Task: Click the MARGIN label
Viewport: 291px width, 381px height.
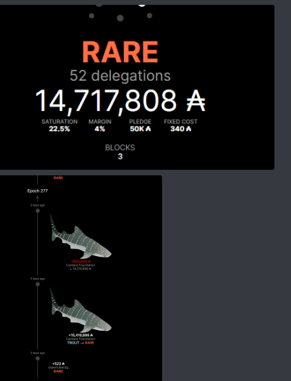Action: pos(100,121)
